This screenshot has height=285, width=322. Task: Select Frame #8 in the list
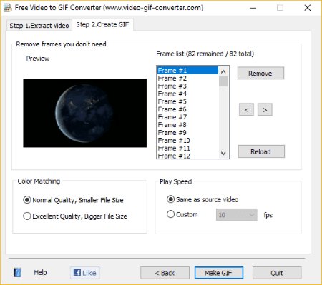(187, 125)
